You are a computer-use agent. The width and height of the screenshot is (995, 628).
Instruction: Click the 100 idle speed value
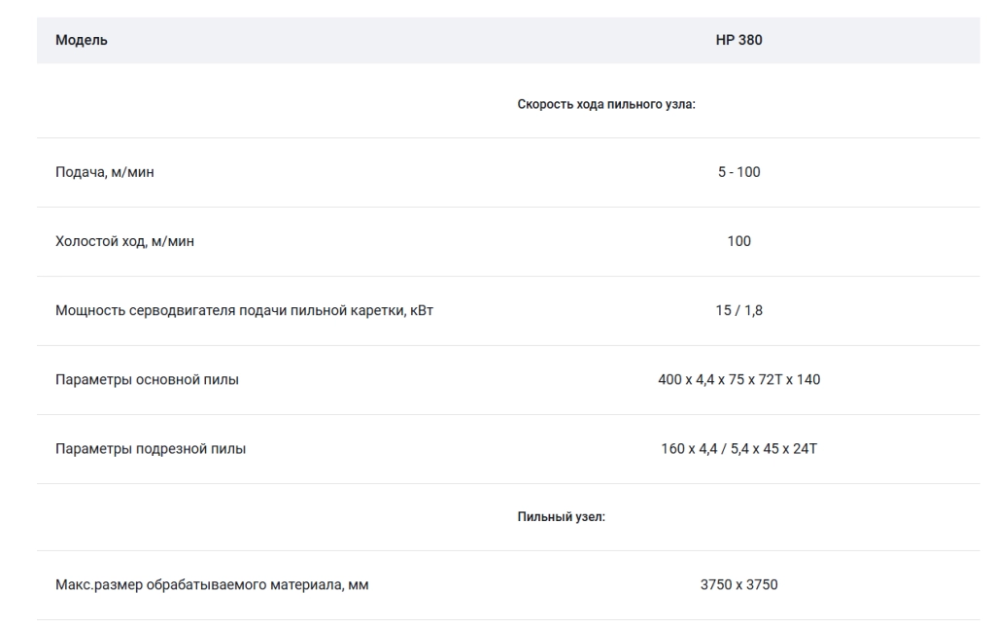pos(738,241)
